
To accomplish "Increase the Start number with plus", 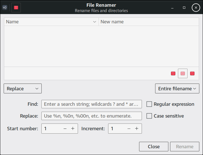I will pos(73,129).
